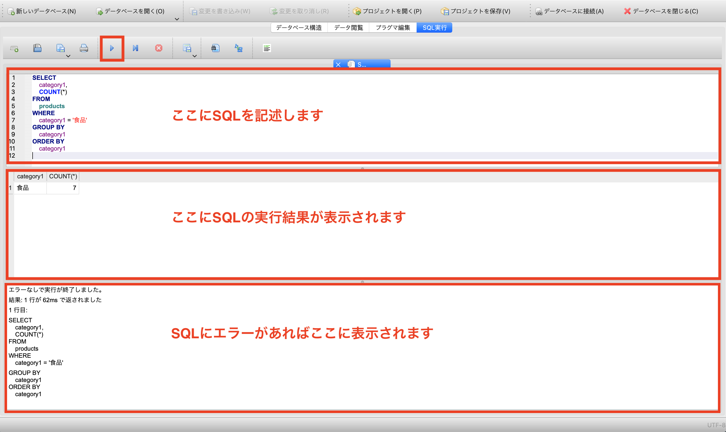
Task: Click 変更を取り消し(R) toolbar button
Action: pyautogui.click(x=299, y=11)
